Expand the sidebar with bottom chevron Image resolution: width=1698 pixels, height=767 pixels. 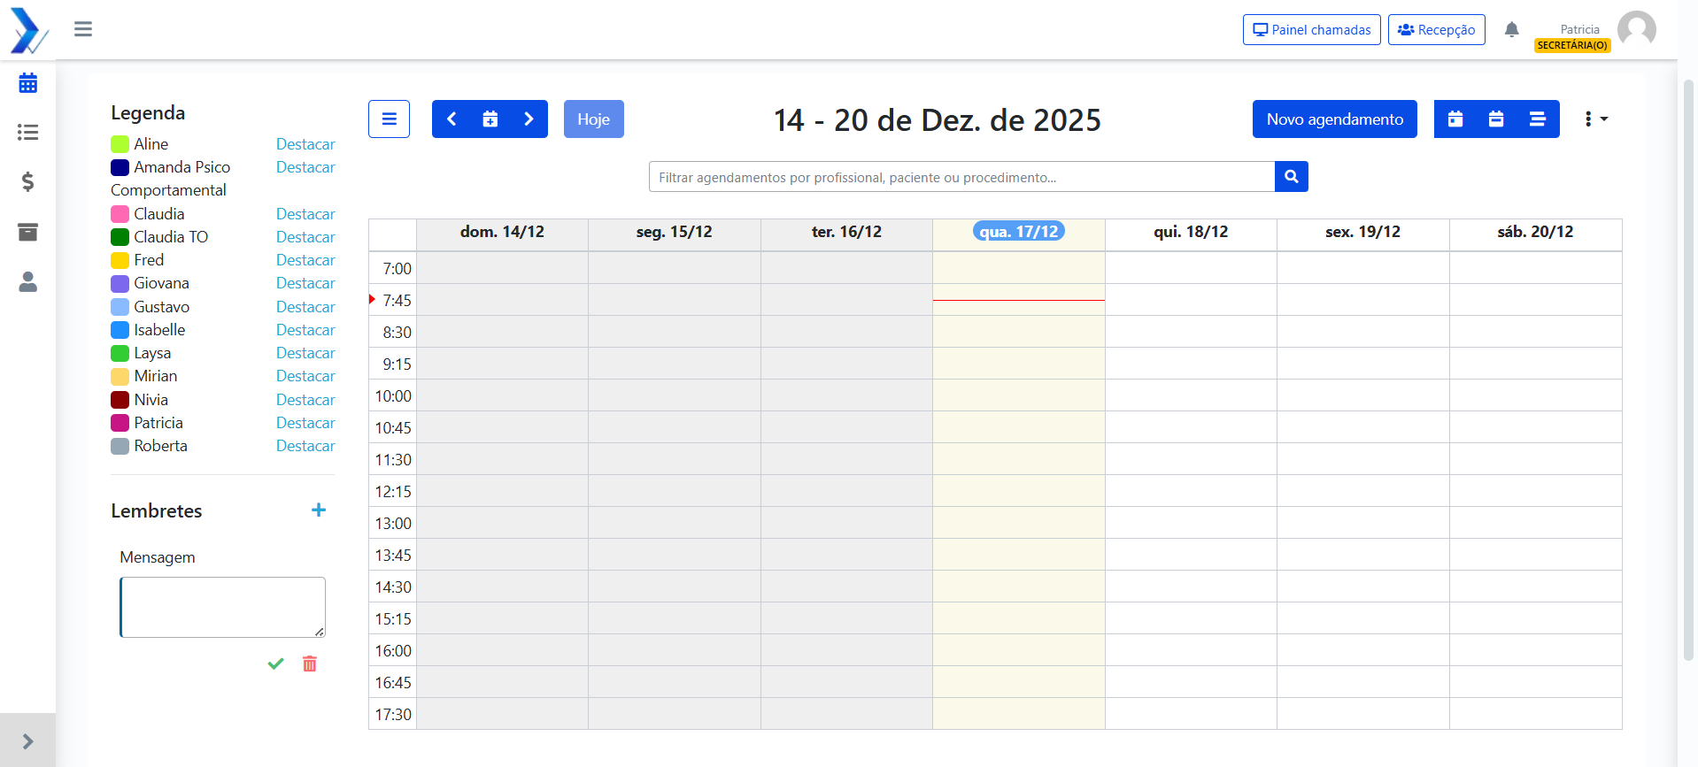click(x=27, y=741)
